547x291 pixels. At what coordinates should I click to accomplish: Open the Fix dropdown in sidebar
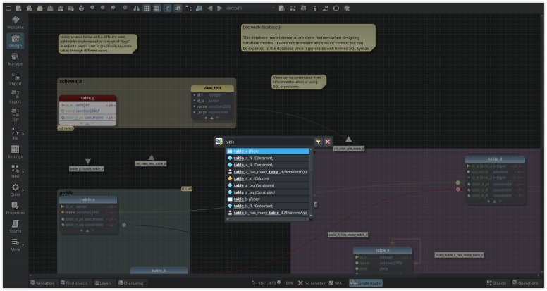(x=16, y=133)
